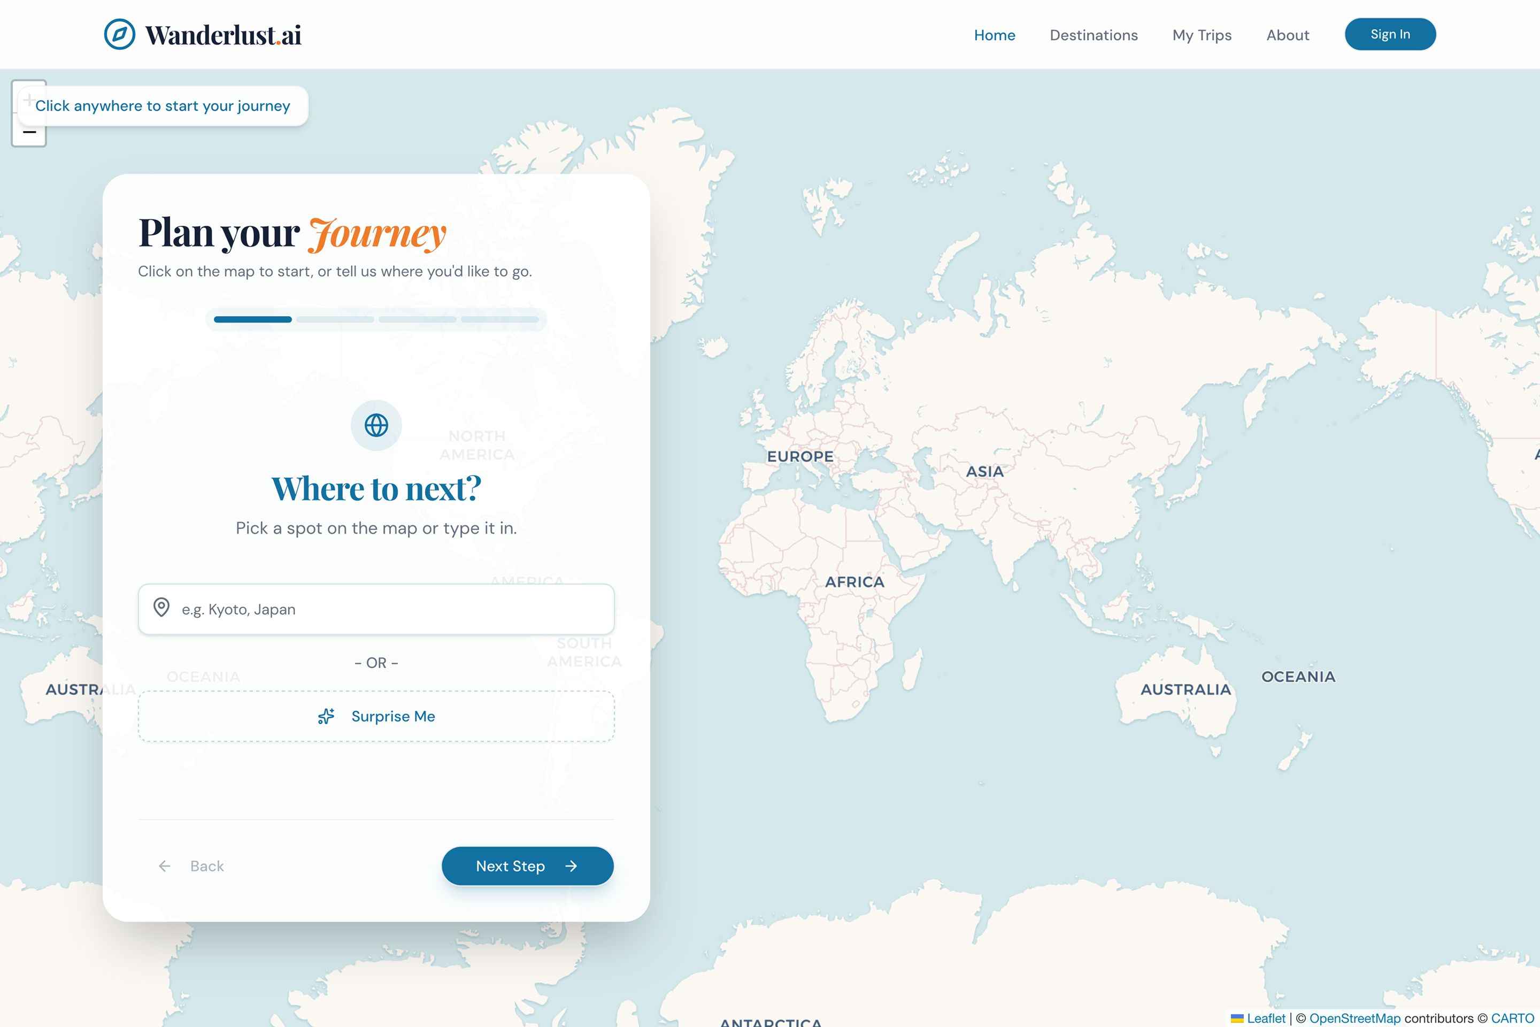Image resolution: width=1540 pixels, height=1027 pixels.
Task: Open My Trips from the navigation
Action: [1202, 35]
